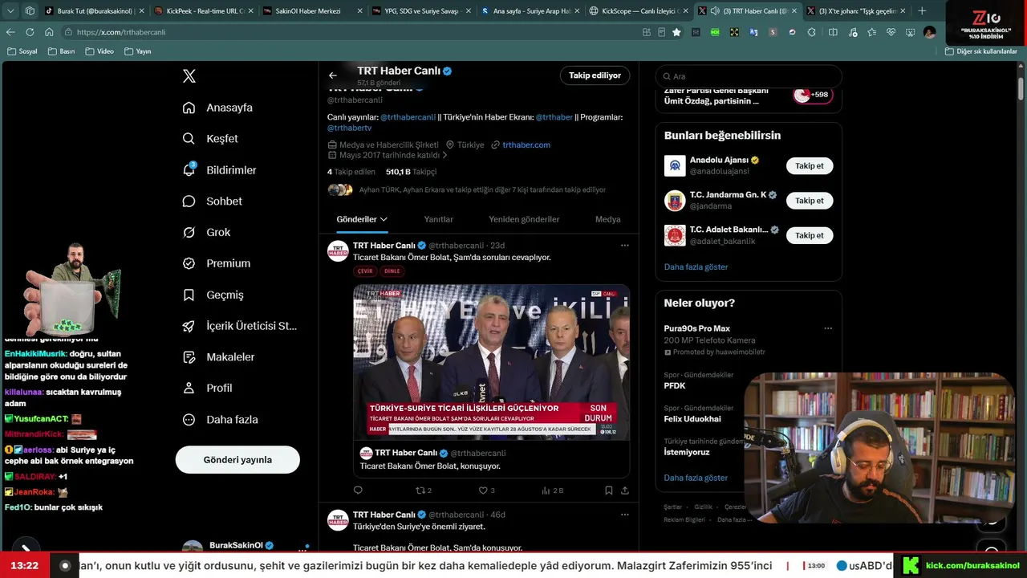
Task: Click the back arrow beside TRT Haber Canlı
Action: coord(333,75)
